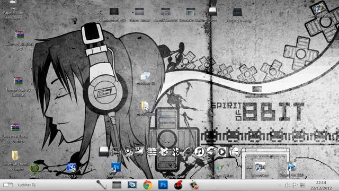Click the network icon in the tray
The image size is (339, 191).
tap(302, 185)
